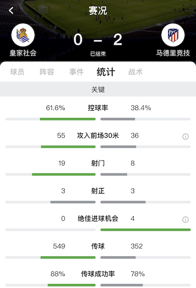Open the 皇家社会 team crest

[x=23, y=35]
